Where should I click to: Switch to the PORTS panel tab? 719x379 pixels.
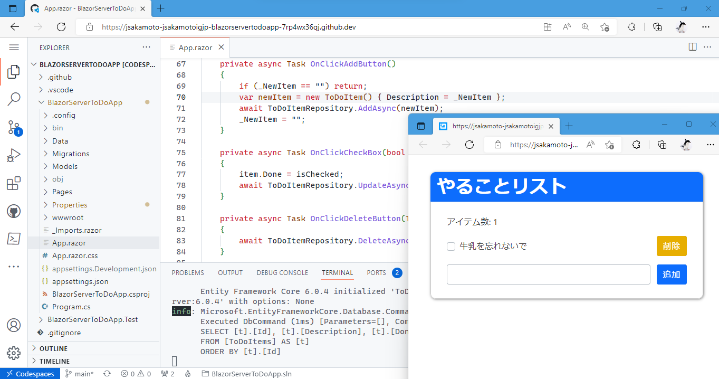click(376, 272)
